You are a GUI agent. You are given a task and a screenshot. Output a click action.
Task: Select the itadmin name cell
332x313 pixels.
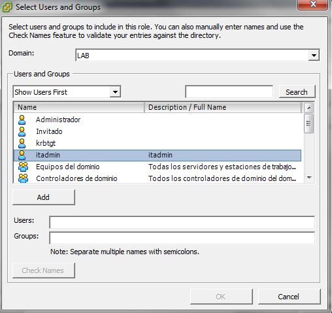48,155
